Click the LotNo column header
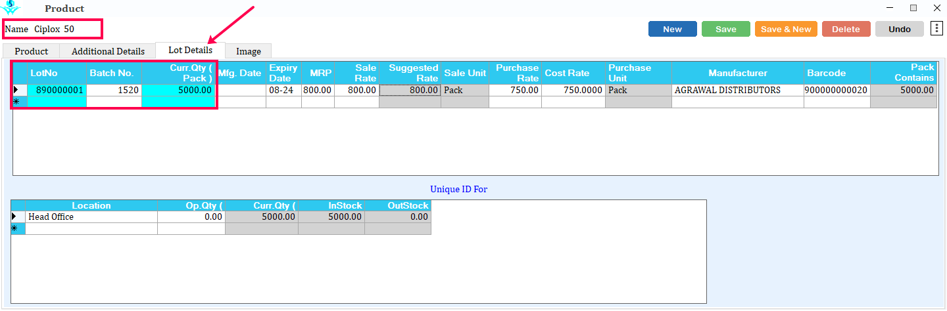Image resolution: width=947 pixels, height=311 pixels. tap(57, 73)
